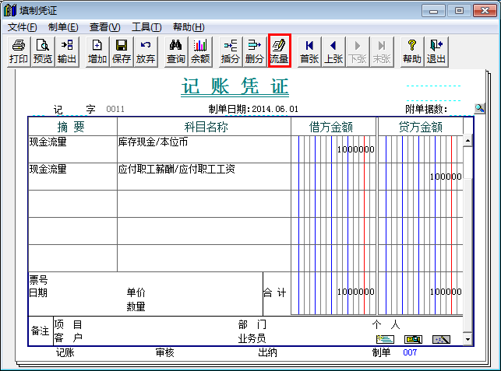
Task: Click scroll up arrow of entry table
Action: point(467,141)
